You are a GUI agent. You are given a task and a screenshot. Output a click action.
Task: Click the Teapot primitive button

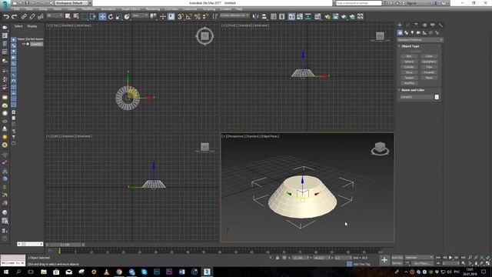[x=409, y=78]
